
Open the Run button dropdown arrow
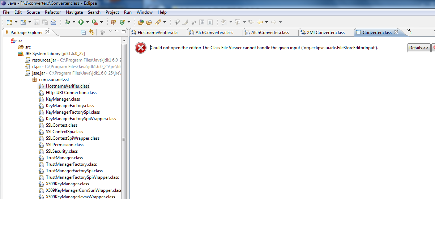[x=87, y=22]
